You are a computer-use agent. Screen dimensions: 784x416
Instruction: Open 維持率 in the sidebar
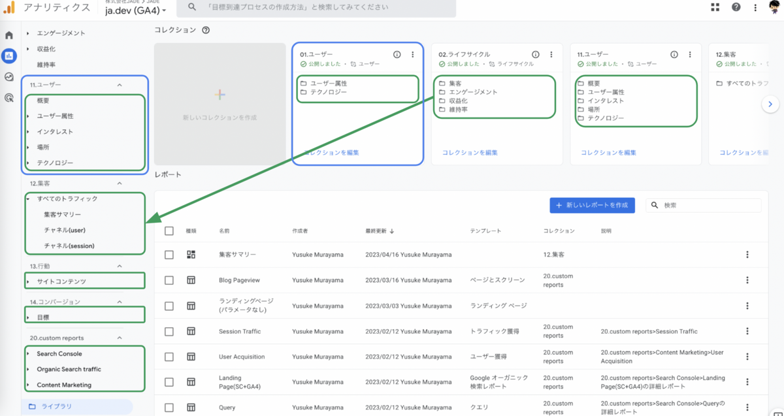point(46,65)
